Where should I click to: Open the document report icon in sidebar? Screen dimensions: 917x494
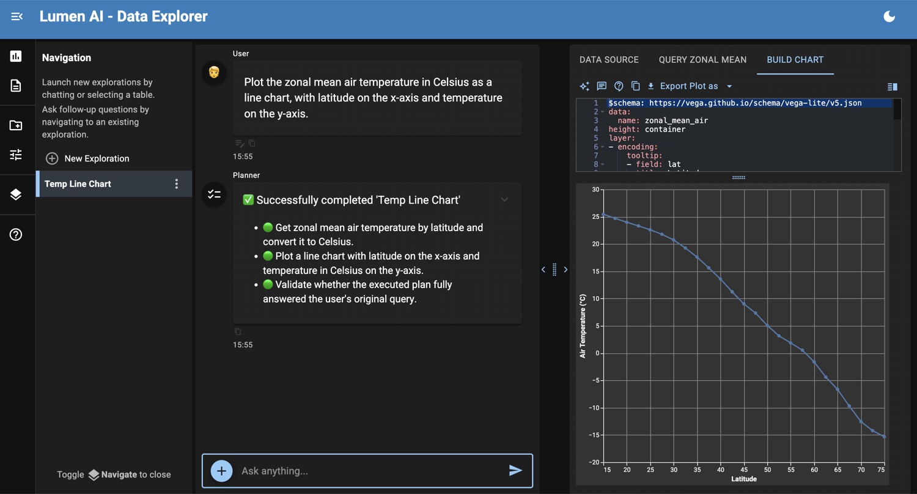(16, 86)
